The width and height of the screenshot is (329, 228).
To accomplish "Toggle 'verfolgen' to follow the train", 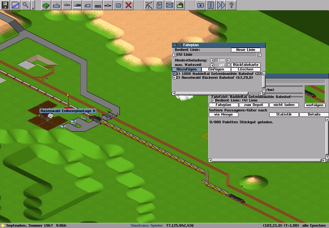I will (315, 105).
